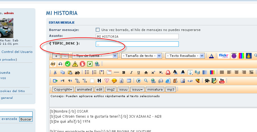Open the Tipo de fuente dropdown
The height and width of the screenshot is (132, 257).
[95, 56]
